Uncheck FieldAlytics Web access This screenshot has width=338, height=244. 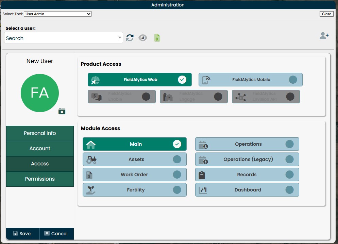click(182, 80)
